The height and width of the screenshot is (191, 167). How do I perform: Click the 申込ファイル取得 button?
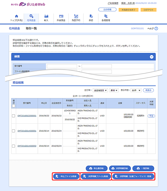[66, 176]
